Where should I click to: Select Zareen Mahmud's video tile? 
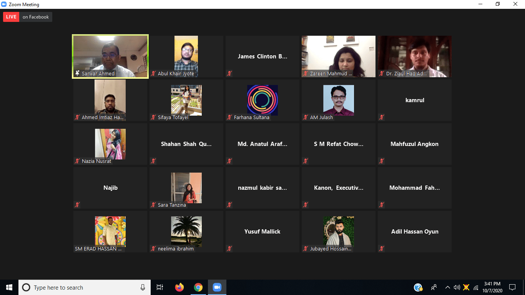pos(339,56)
